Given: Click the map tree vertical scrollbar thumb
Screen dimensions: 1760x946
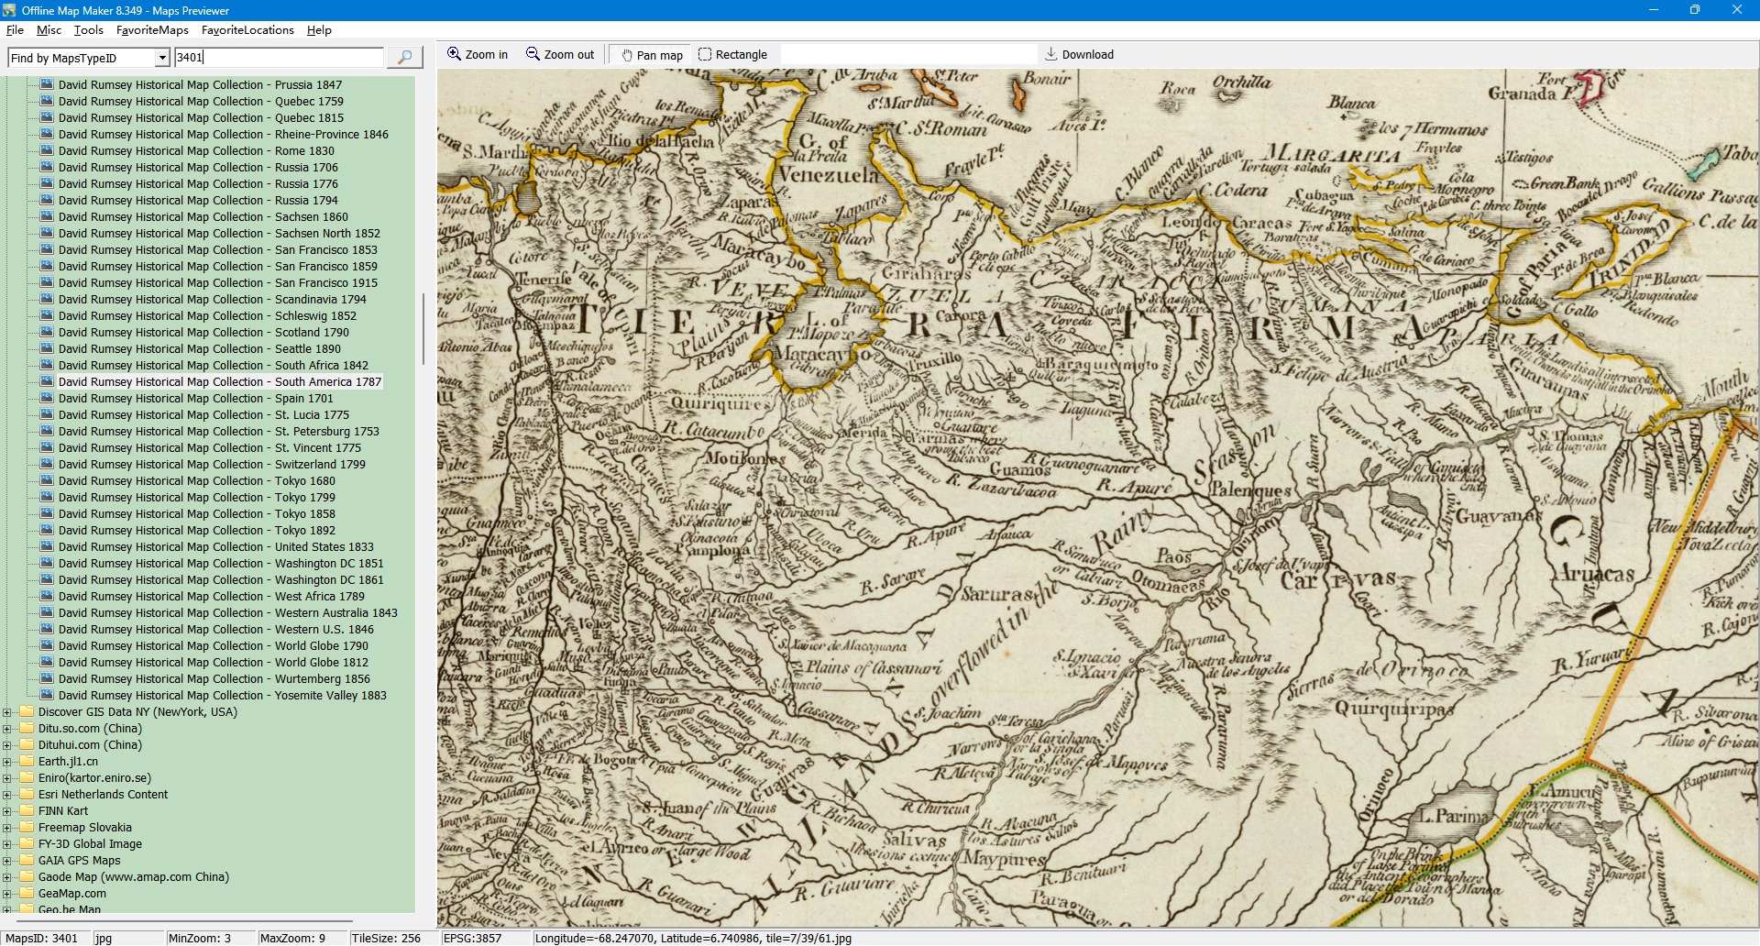Looking at the screenshot, I should pyautogui.click(x=423, y=328).
